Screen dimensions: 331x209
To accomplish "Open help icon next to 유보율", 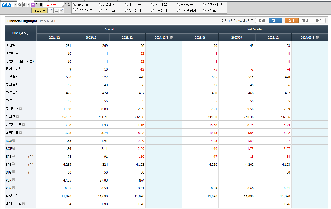I will 17,117.
